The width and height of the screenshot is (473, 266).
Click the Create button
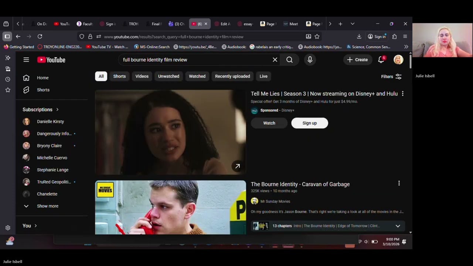pyautogui.click(x=357, y=60)
